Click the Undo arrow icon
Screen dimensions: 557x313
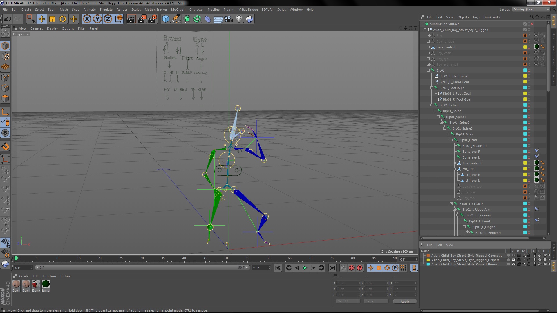pos(8,19)
